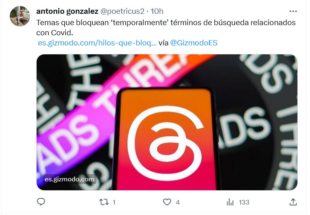This screenshot has height=215, width=310.
Task: Like the post with the heart icon
Action: (x=167, y=202)
